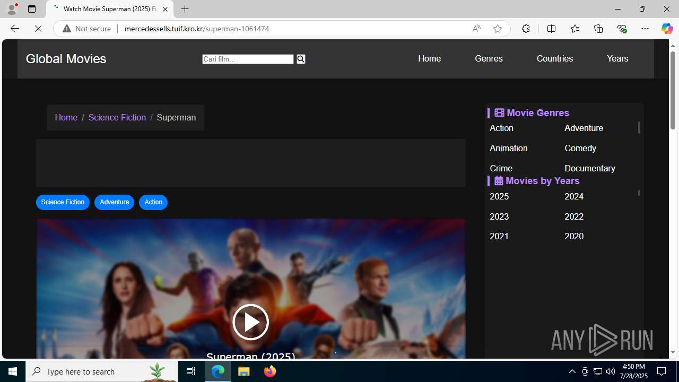Show hidden system tray icons
Screen dimensions: 679x382
pyautogui.click(x=572, y=371)
